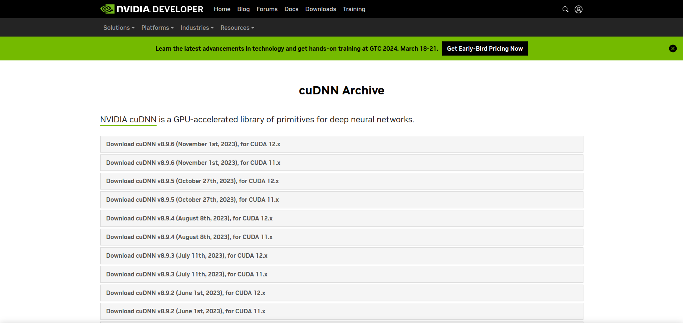Open the Forums link

click(267, 9)
